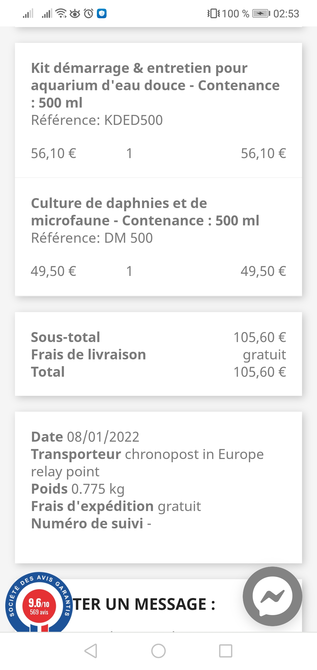
Task: Tap the Numéro de suivi field
Action: pyautogui.click(x=91, y=524)
